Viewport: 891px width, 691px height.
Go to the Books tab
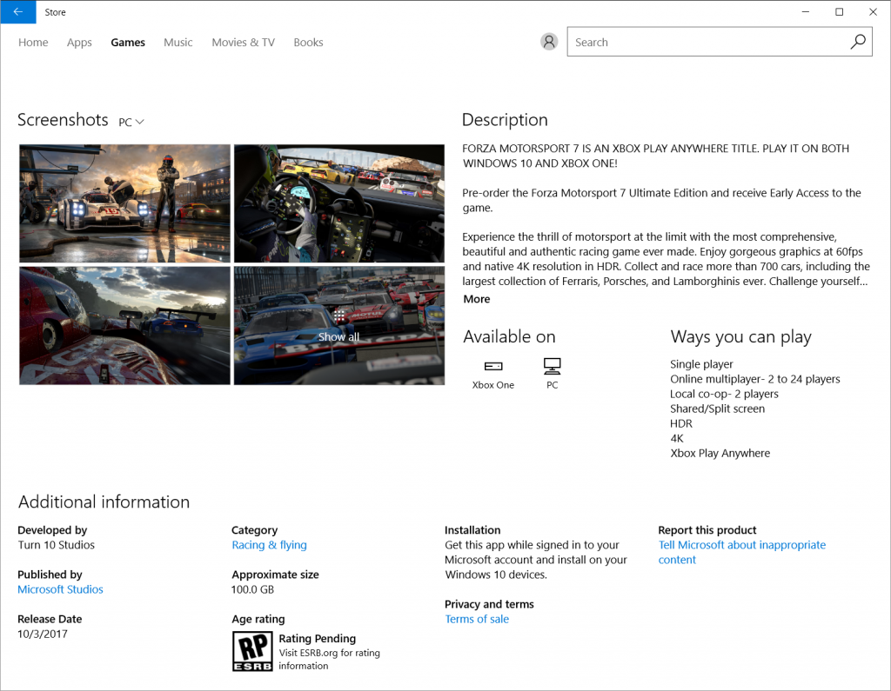(309, 43)
